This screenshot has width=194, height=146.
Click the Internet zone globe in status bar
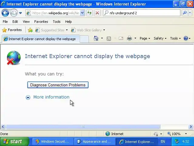pos(108,134)
